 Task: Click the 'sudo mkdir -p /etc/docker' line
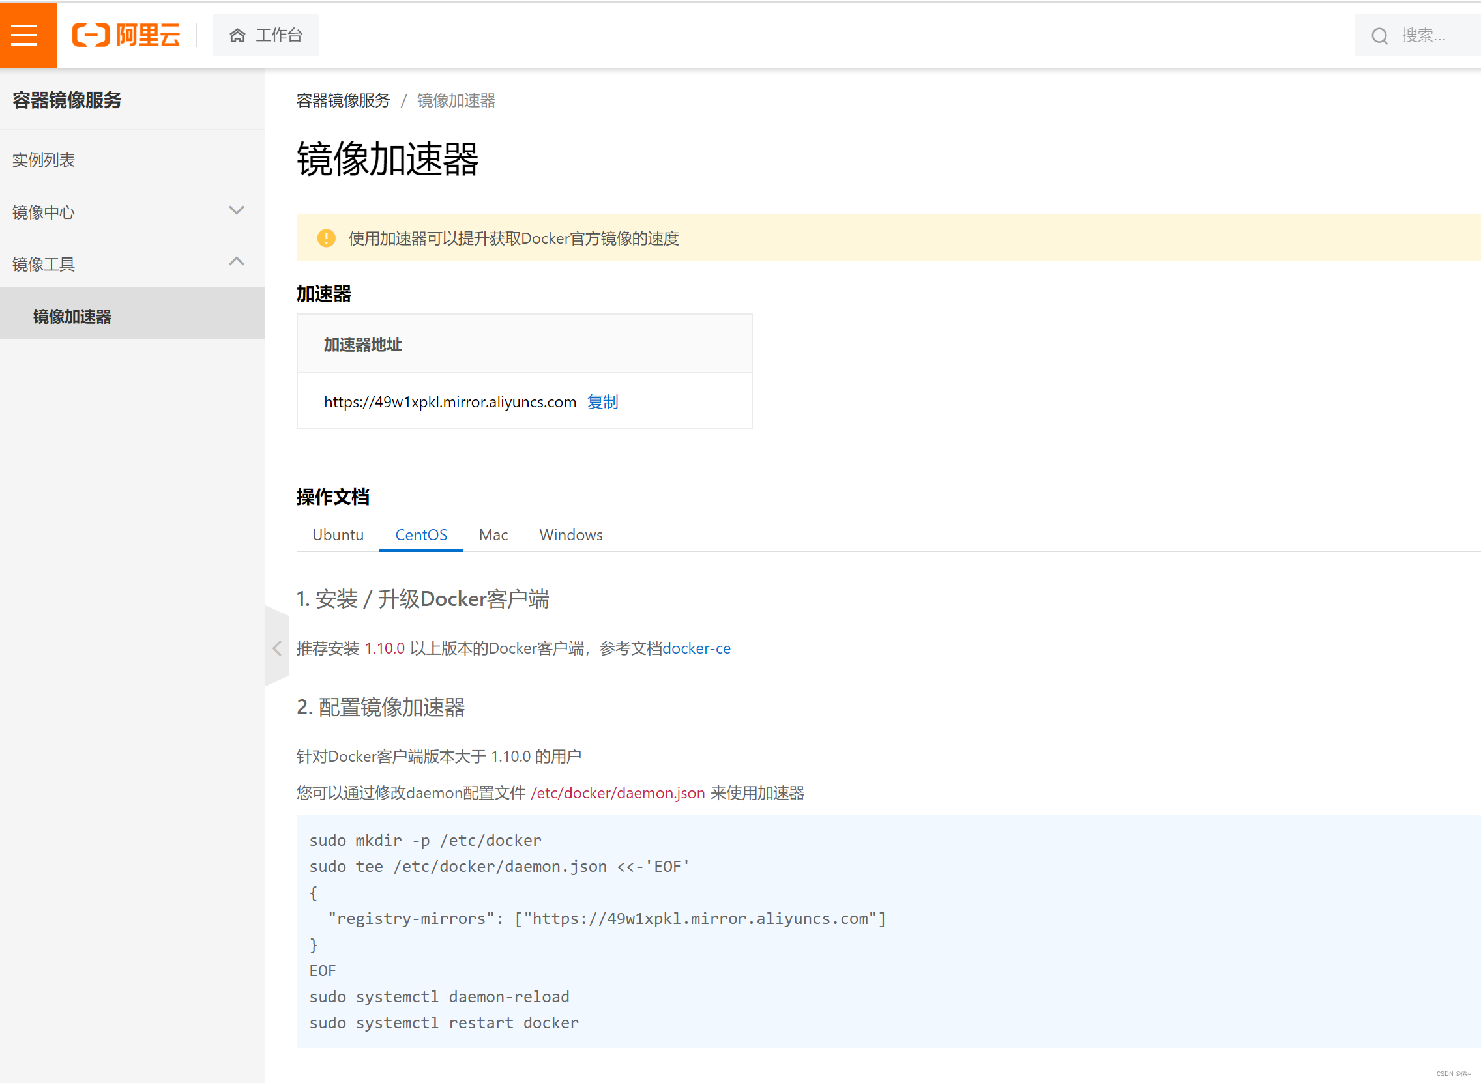[x=426, y=841]
